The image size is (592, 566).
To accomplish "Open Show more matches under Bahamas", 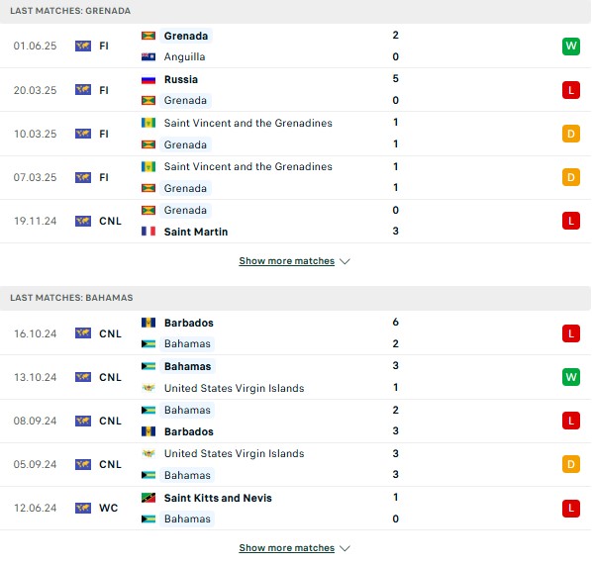I will [286, 548].
